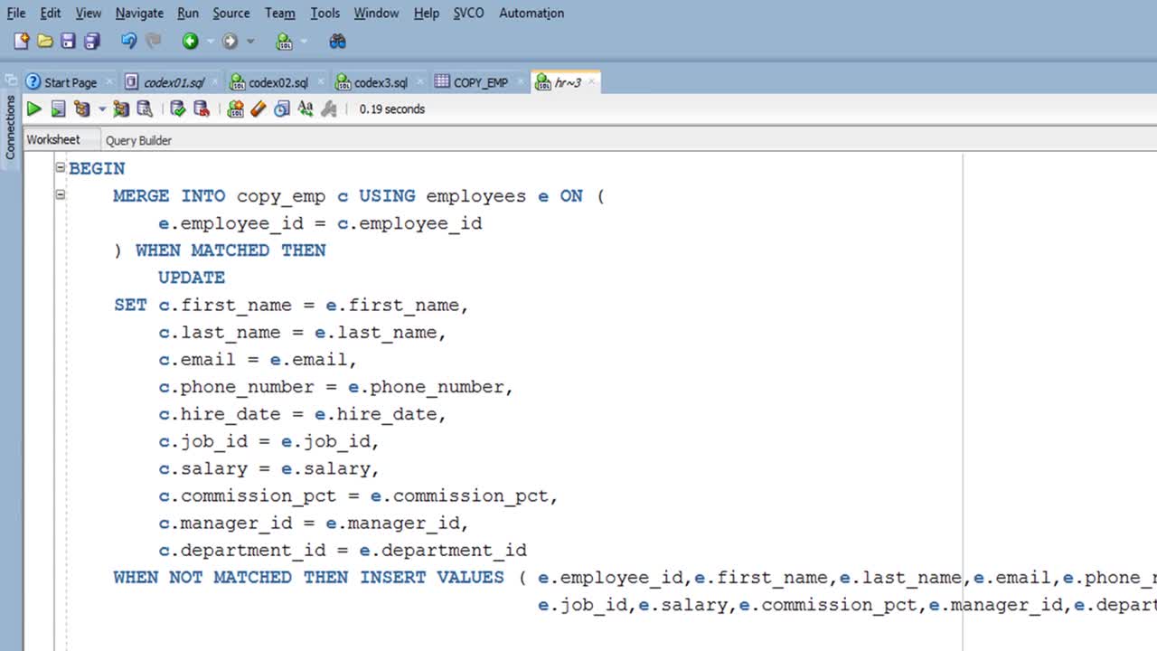Collapse the MERGE INTO code fold
Screen dimensions: 1157x651
61,194
